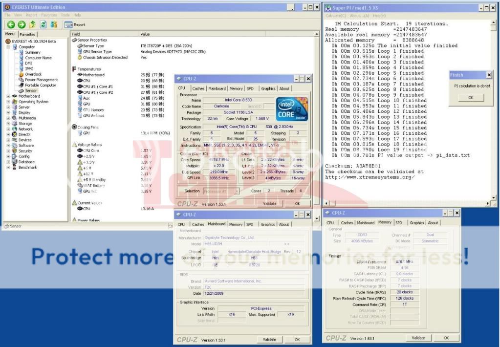
Task: Switch to the Favorites tab in EVEREST
Action: [x=27, y=35]
